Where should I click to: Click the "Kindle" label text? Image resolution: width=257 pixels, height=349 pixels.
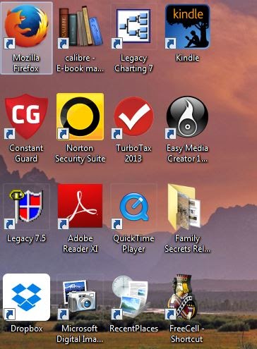coord(187,58)
